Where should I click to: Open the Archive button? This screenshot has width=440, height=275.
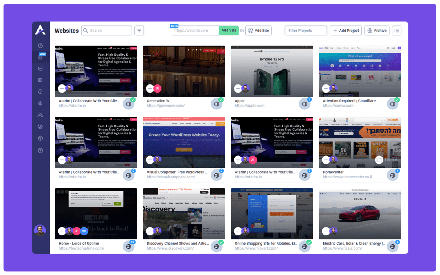377,31
